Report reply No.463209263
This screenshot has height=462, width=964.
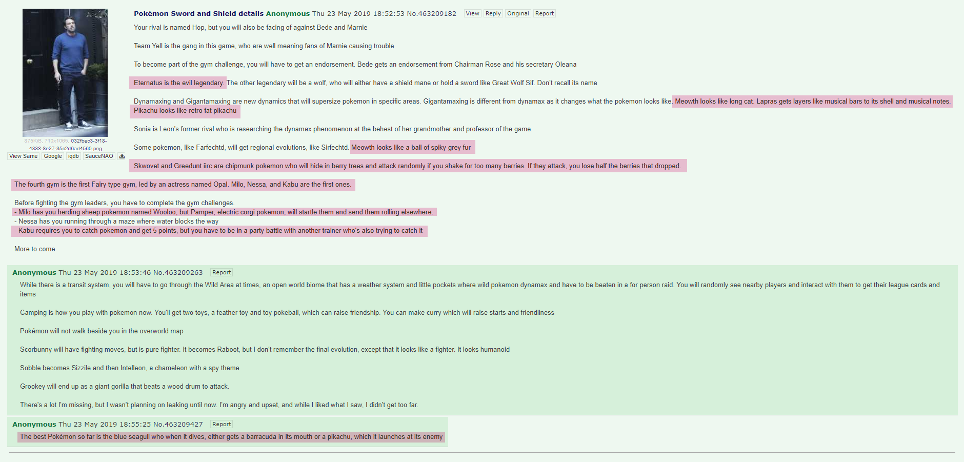coord(222,272)
